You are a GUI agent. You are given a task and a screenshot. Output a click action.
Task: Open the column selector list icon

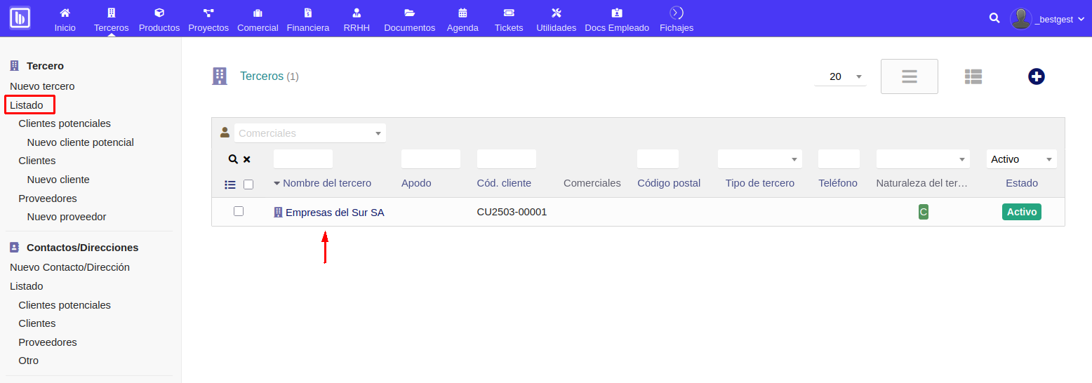pos(230,184)
